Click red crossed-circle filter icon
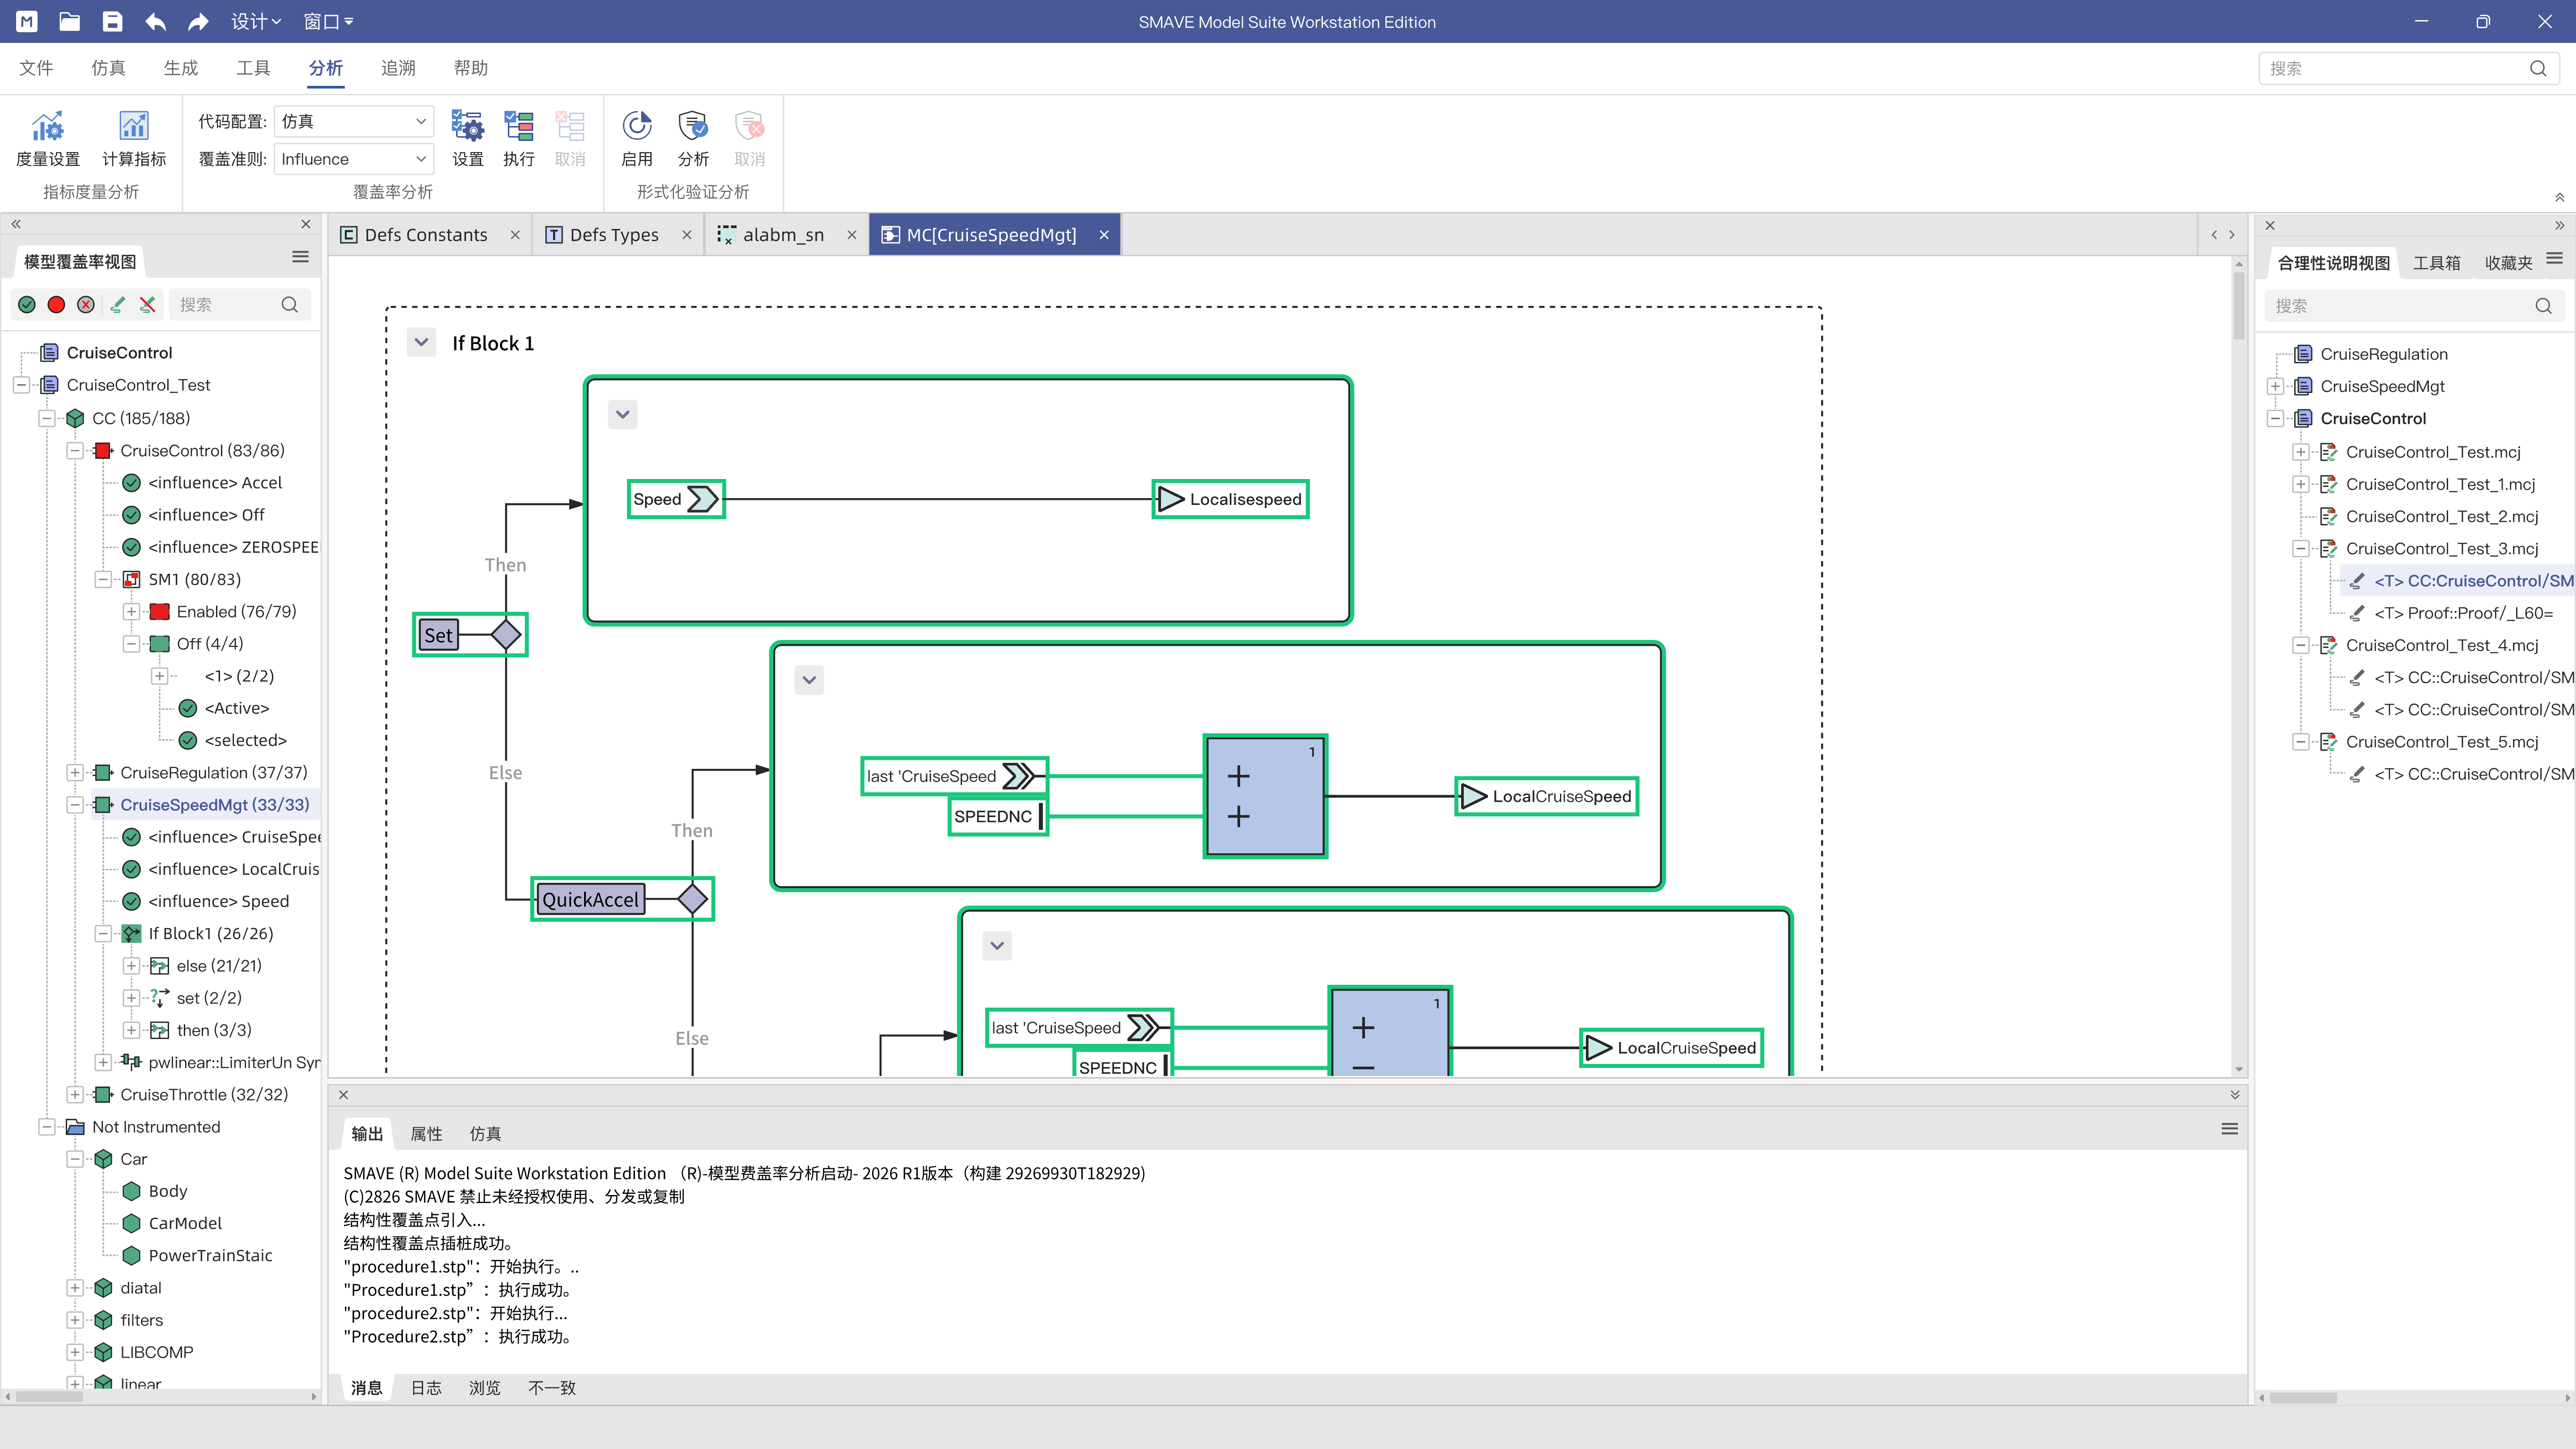 pos(86,305)
